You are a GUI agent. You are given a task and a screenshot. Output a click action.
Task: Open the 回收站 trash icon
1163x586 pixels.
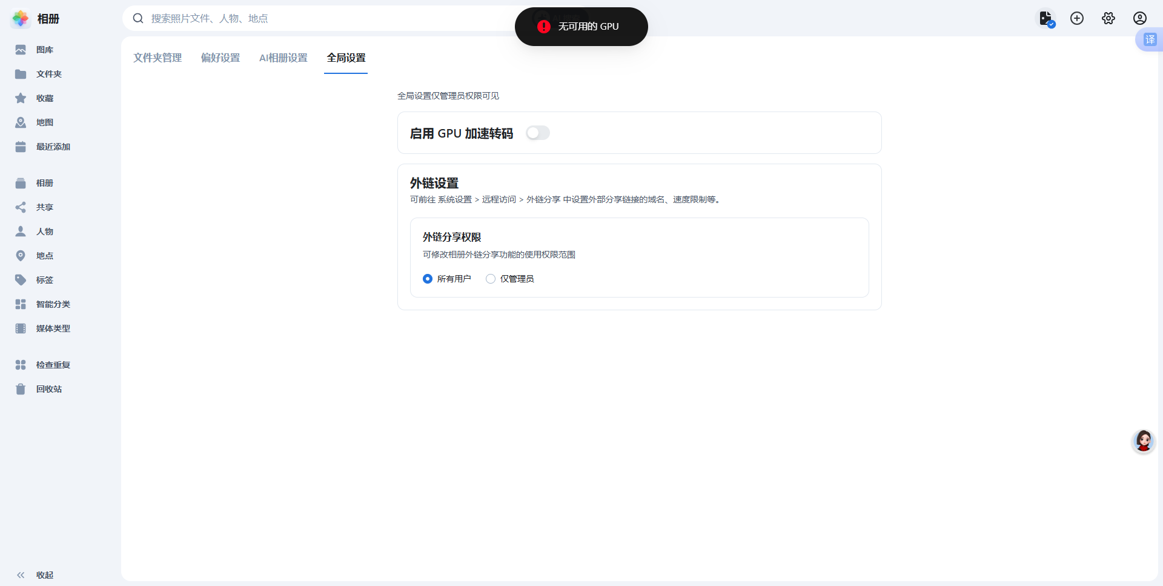[x=21, y=389]
